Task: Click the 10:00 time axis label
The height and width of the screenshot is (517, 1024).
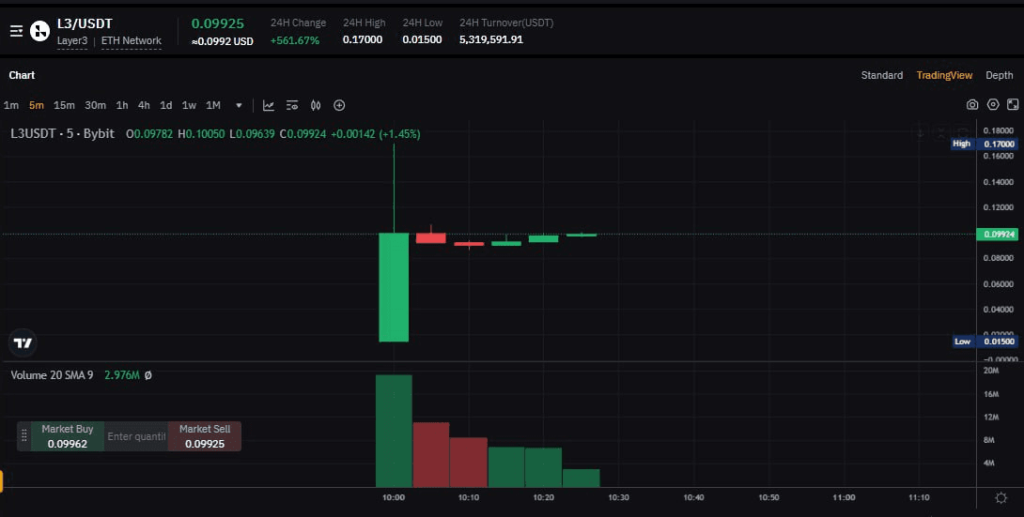Action: point(394,497)
